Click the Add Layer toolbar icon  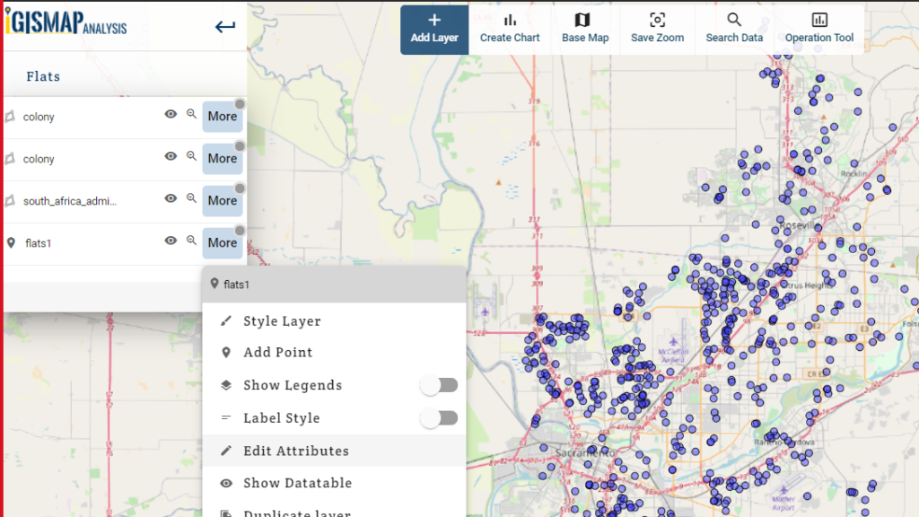pyautogui.click(x=434, y=27)
